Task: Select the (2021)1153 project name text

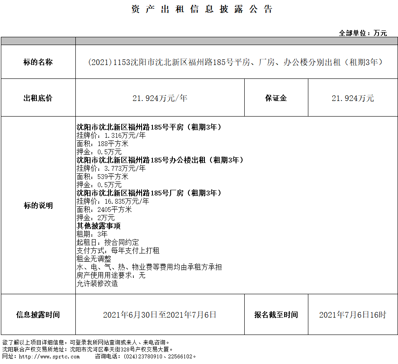Action: pyautogui.click(x=236, y=62)
